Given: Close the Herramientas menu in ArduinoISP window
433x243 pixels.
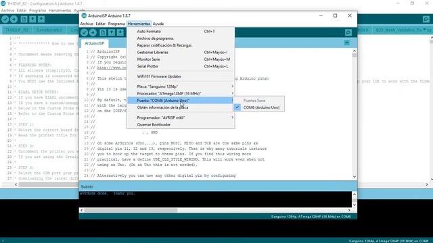Looking at the screenshot, I should coord(139,24).
